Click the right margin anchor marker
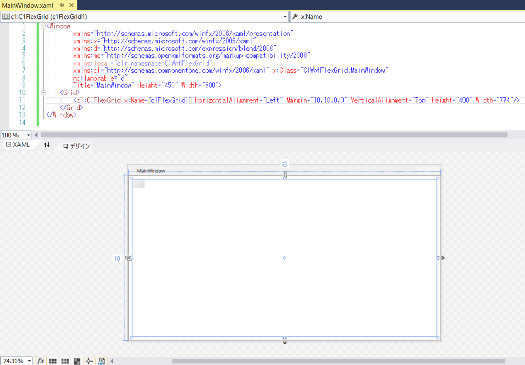 coord(442,258)
